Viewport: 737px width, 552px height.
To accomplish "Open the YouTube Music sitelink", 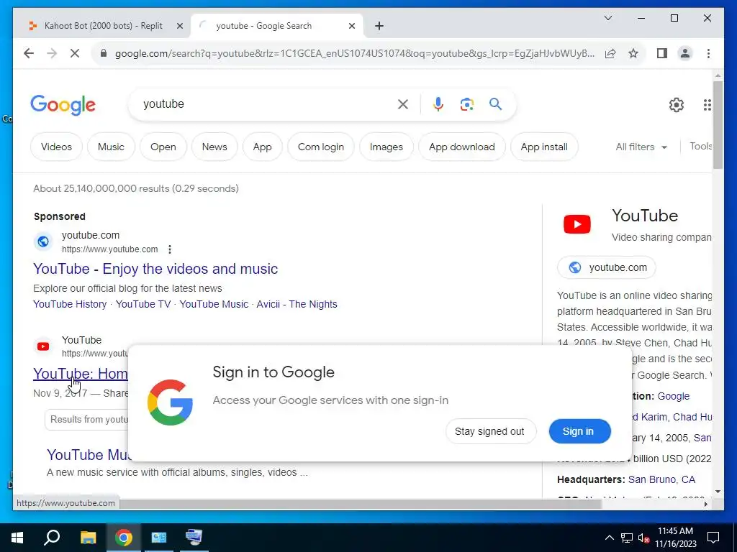I will [x=214, y=304].
